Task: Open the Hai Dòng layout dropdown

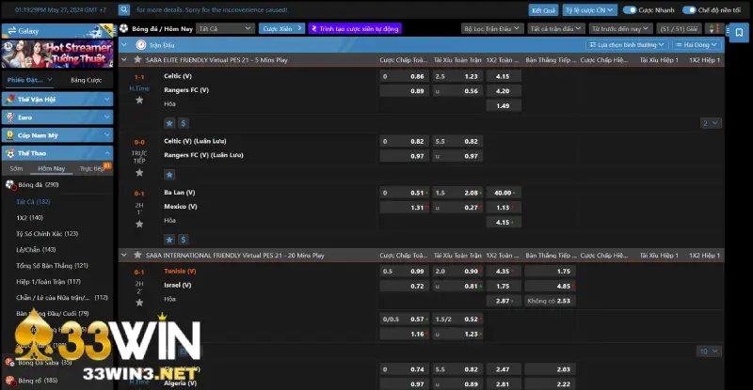Action: pyautogui.click(x=697, y=44)
